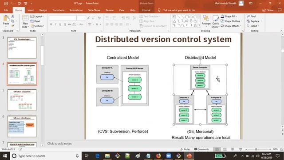Start Slide Show from status bar icon
The image size is (284, 160).
click(241, 149)
